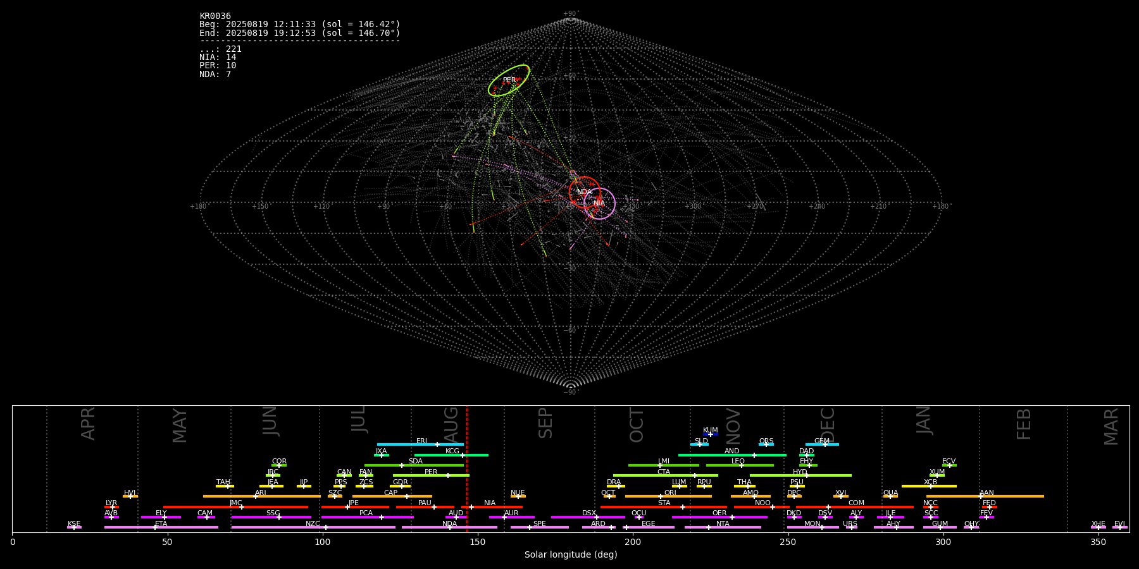The image size is (1139, 569).
Task: Click the +90 pole label on sky map
Action: coord(571,14)
